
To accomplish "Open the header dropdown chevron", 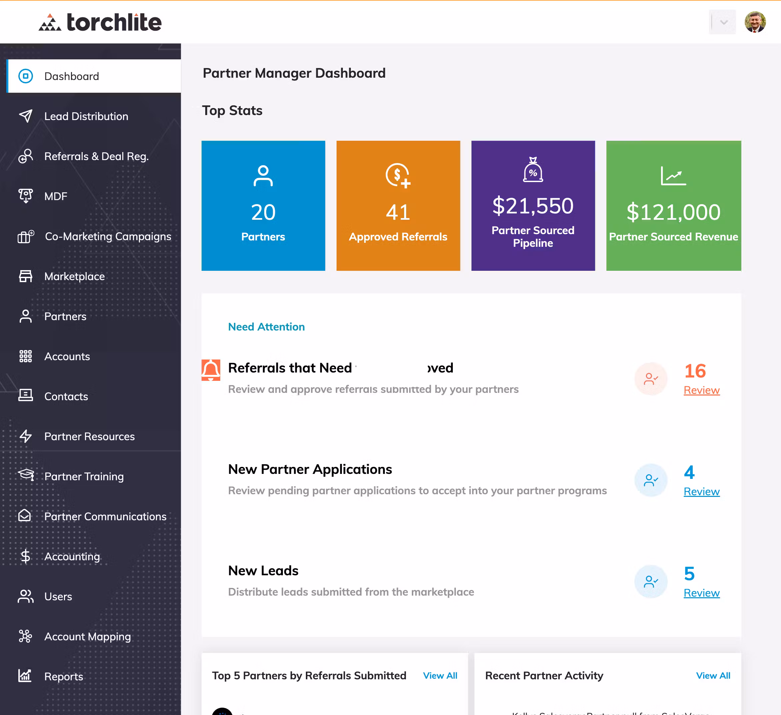I will coord(723,22).
